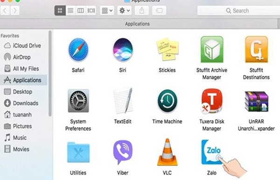Select the Siri app icon
This screenshot has height=180, width=280.
pos(123,50)
